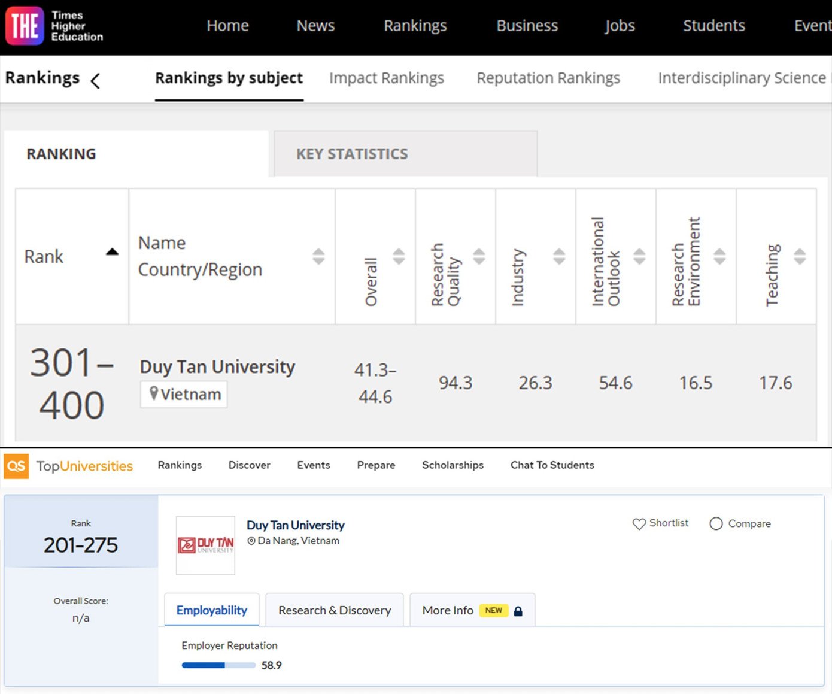
Task: Click the More Info lock icon
Action: pyautogui.click(x=518, y=611)
